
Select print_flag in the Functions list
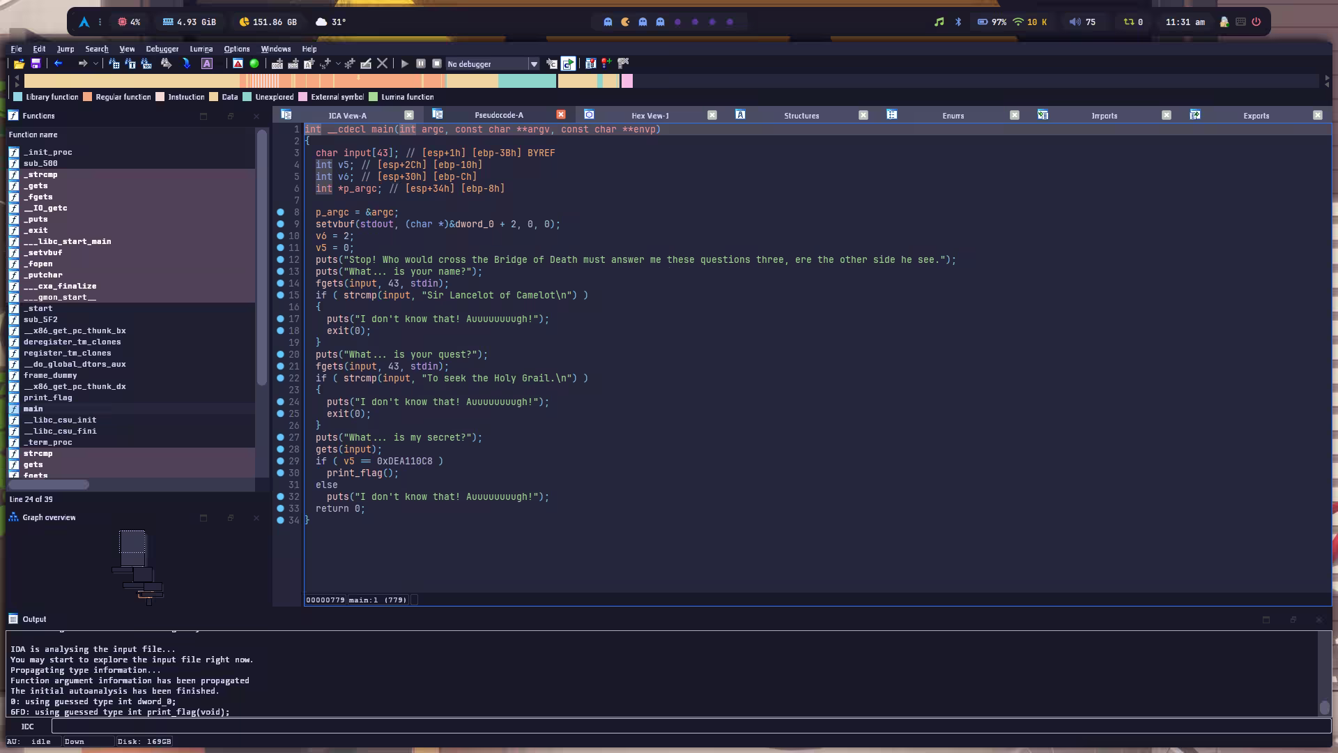(47, 397)
